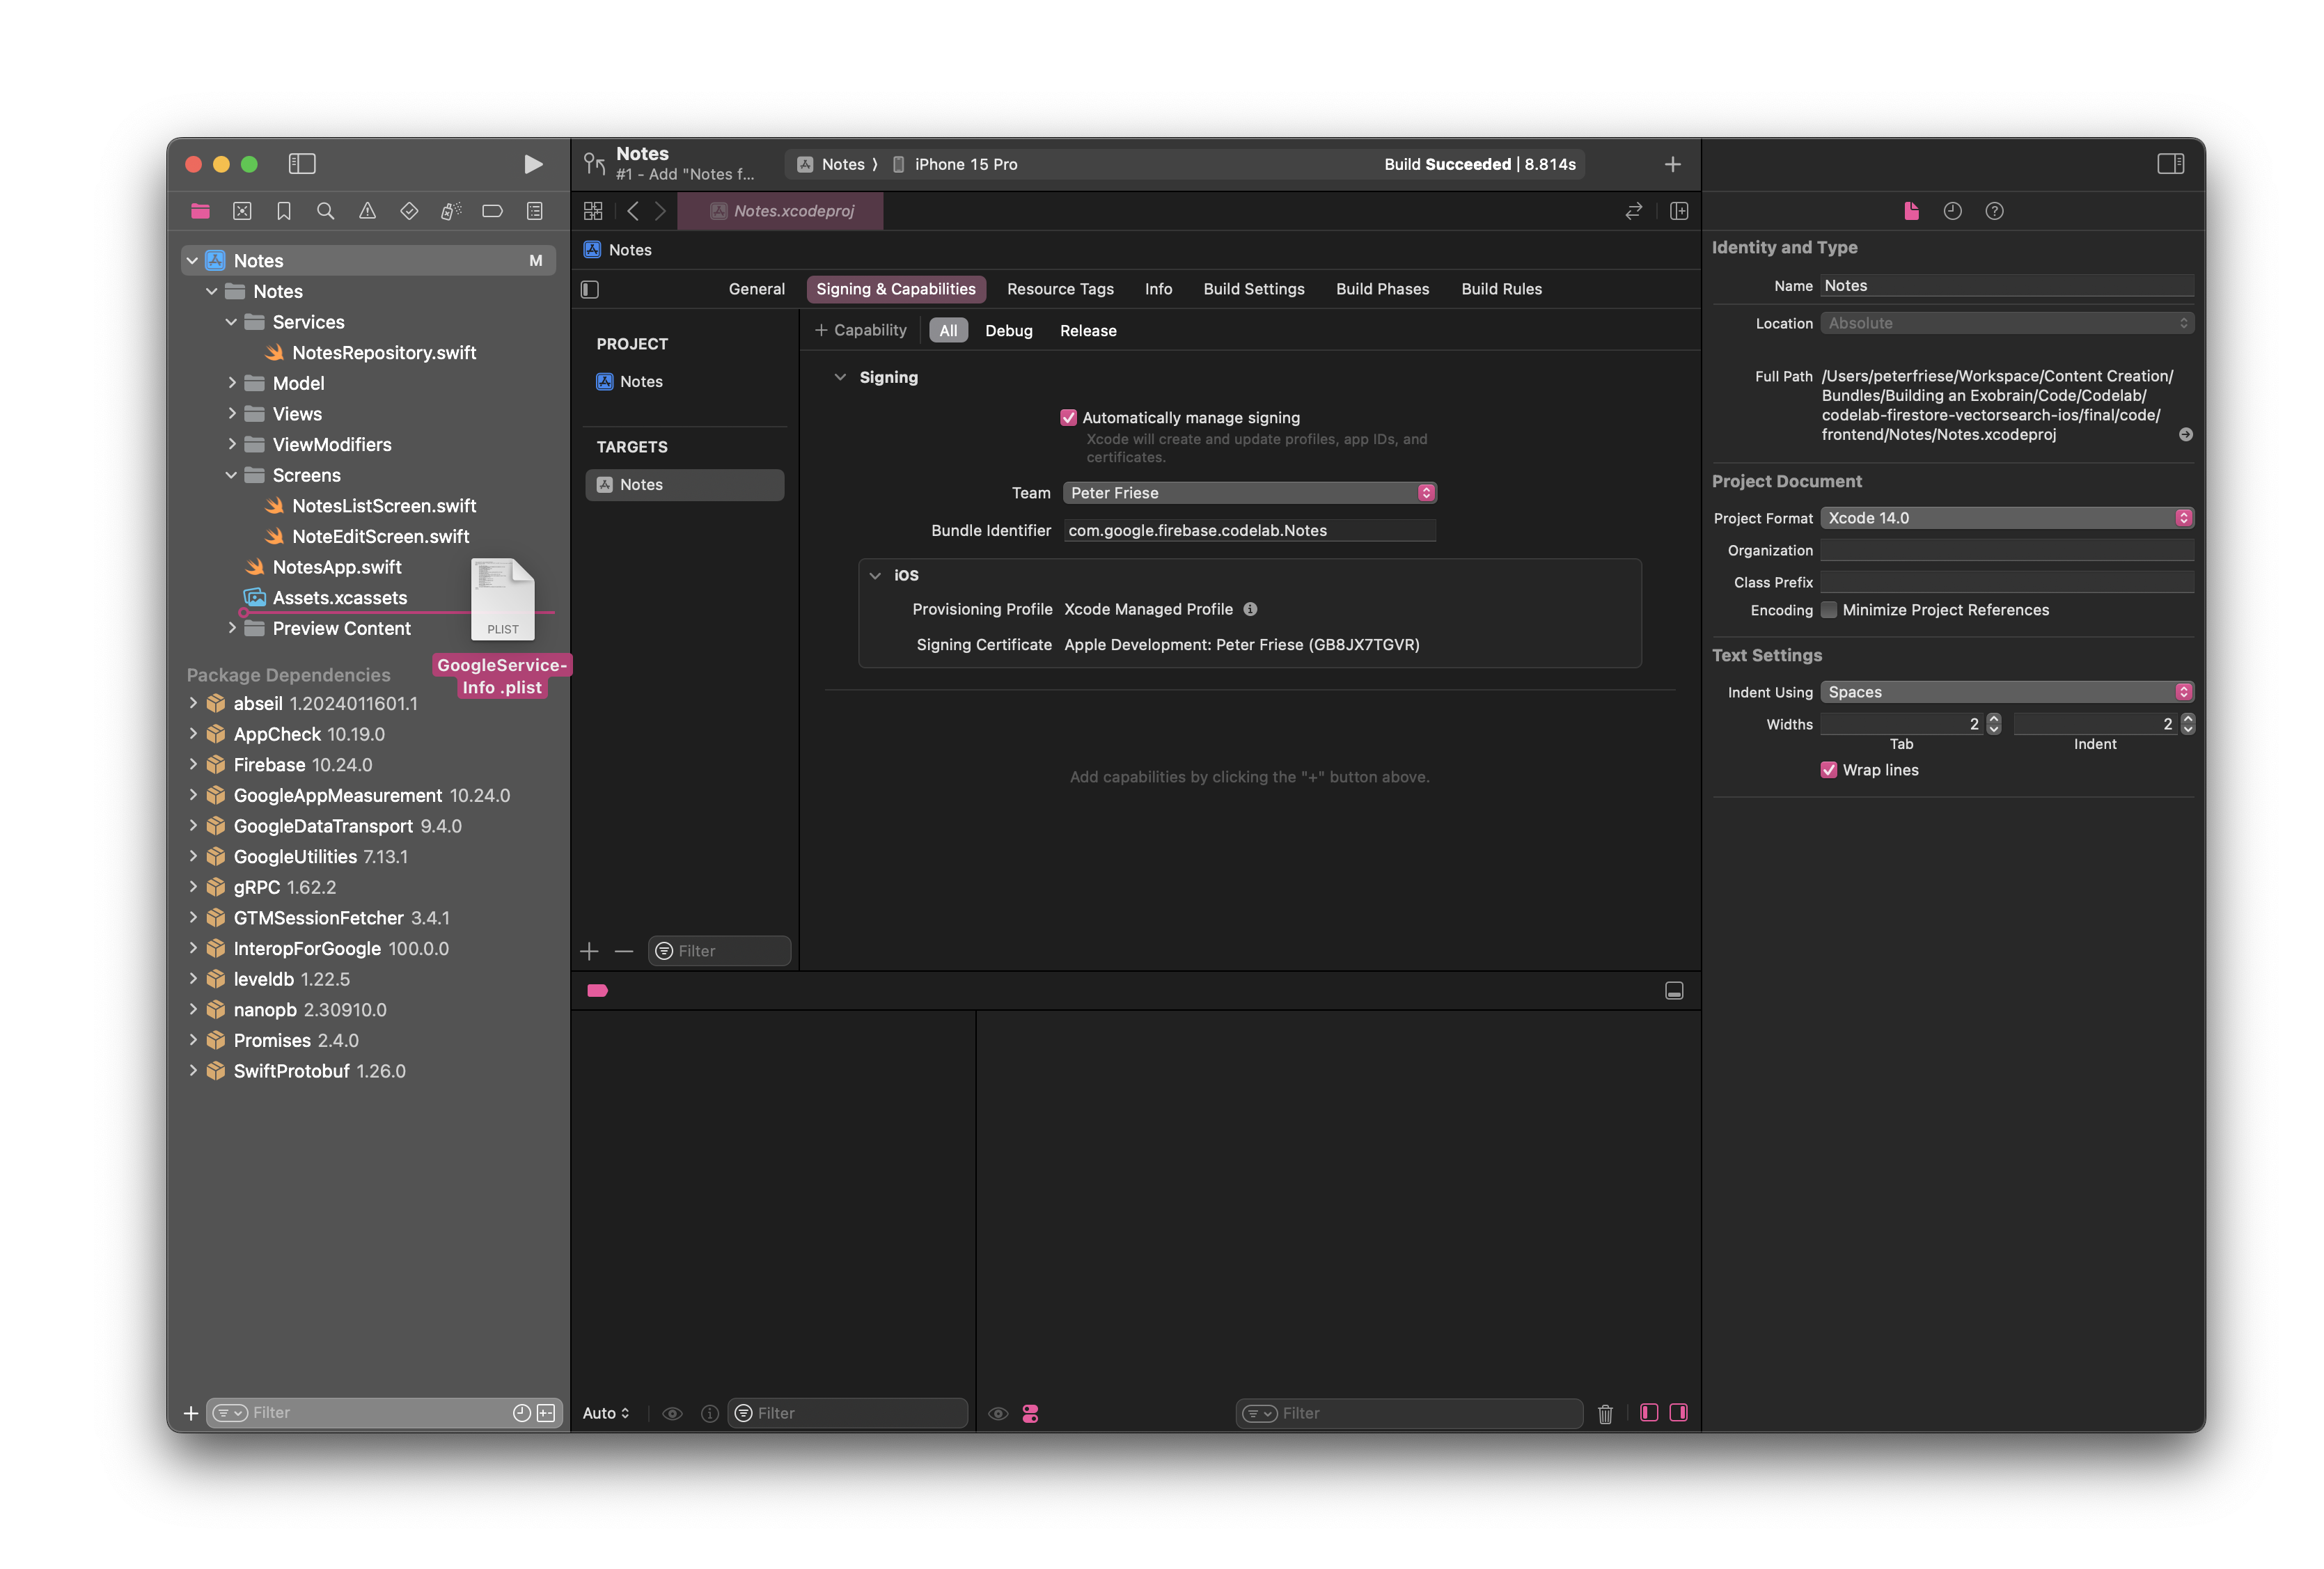The width and height of the screenshot is (2324, 1569).
Task: Select Release configuration filter
Action: click(1088, 331)
